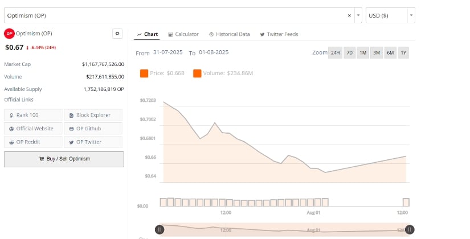Screen dimensions: 470x239
Task: Set the To date field 01-08-2025
Action: (x=214, y=52)
